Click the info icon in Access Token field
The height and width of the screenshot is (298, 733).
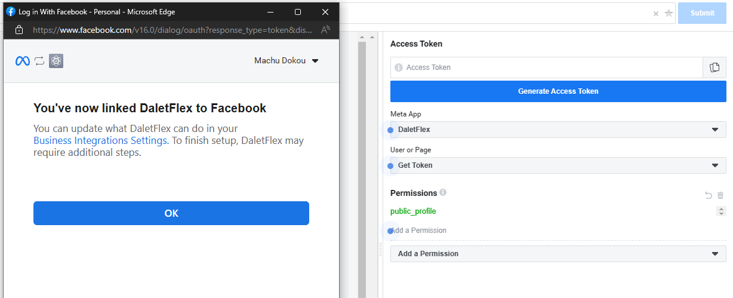click(399, 67)
